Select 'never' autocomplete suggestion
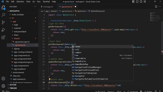The width and height of the screenshot is (163, 92). pos(103,47)
